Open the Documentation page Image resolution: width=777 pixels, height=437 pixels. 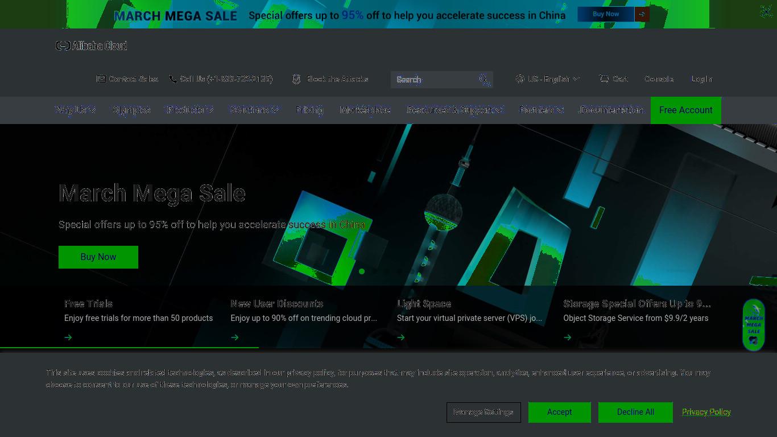611,110
